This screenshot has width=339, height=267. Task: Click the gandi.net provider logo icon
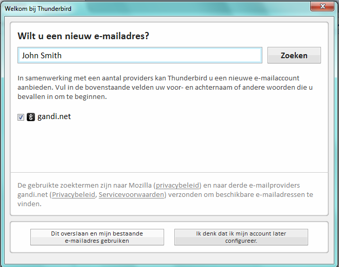pos(31,117)
